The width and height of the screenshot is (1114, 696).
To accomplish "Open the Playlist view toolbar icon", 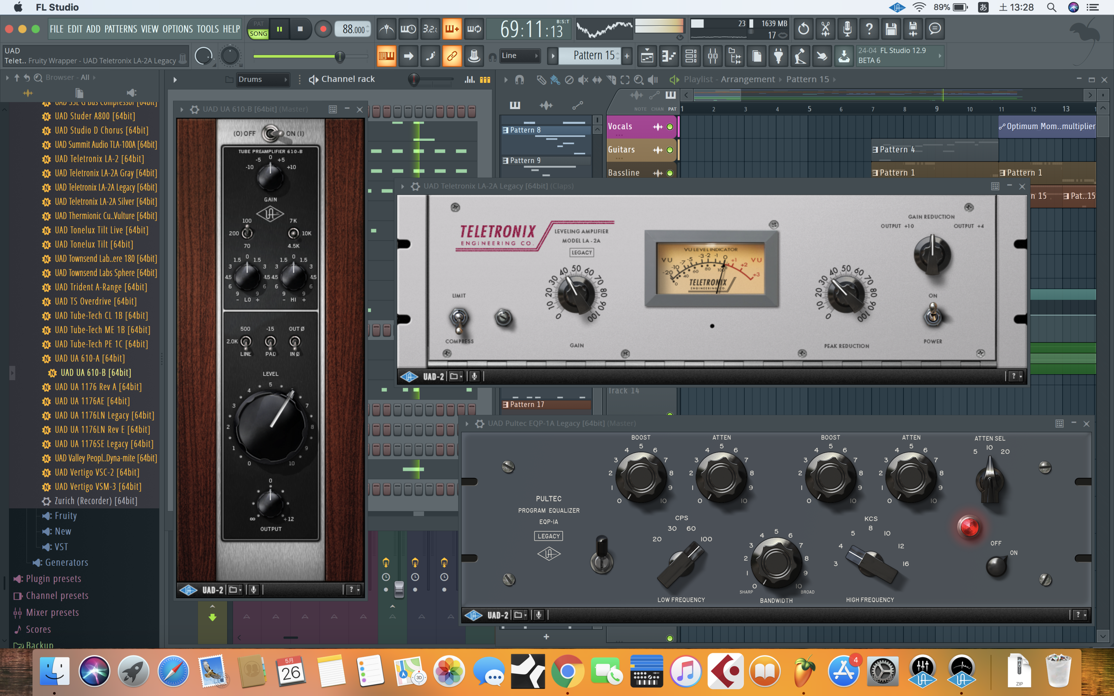I will click(x=647, y=56).
